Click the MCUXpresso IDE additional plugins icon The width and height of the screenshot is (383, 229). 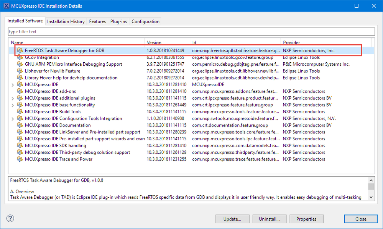coord(20,98)
